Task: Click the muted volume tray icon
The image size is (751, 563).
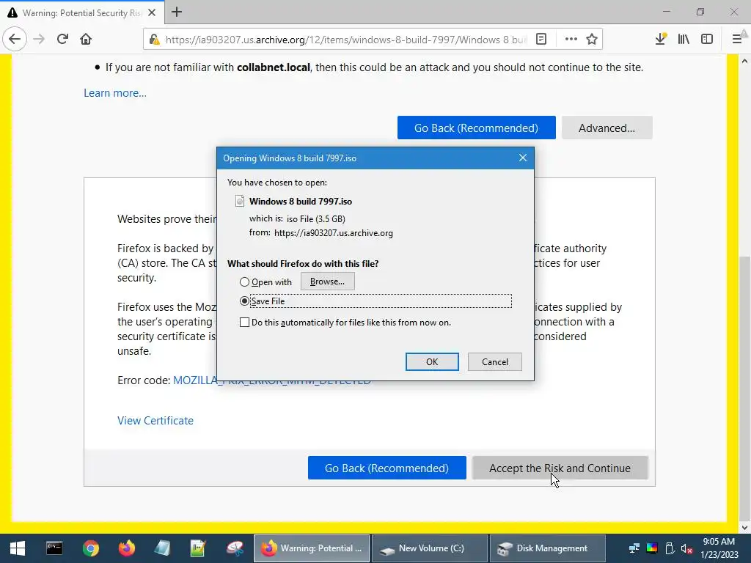Action: pos(686,548)
